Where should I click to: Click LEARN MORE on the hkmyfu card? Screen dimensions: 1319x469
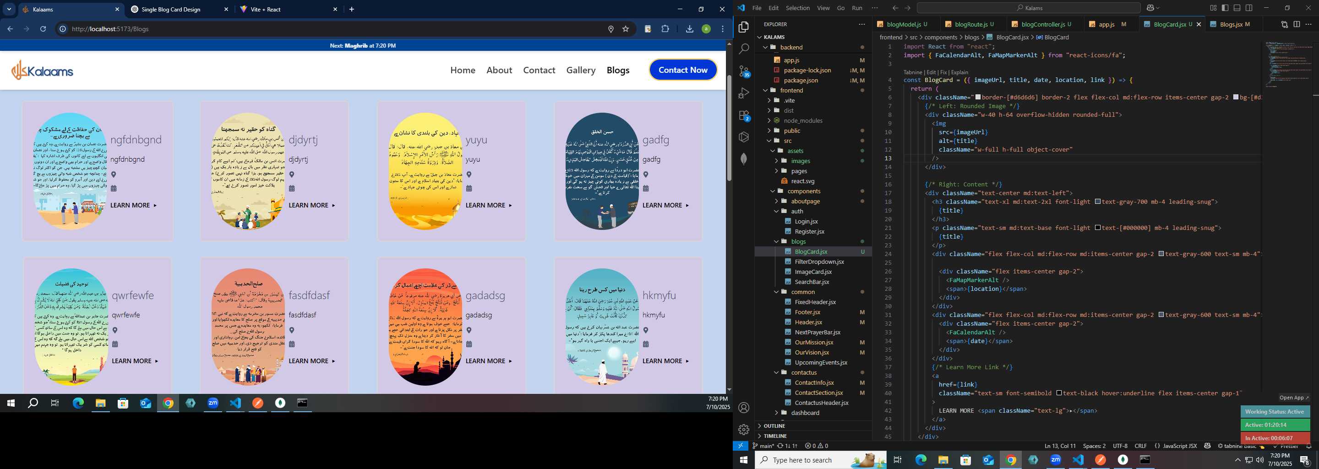coord(665,361)
